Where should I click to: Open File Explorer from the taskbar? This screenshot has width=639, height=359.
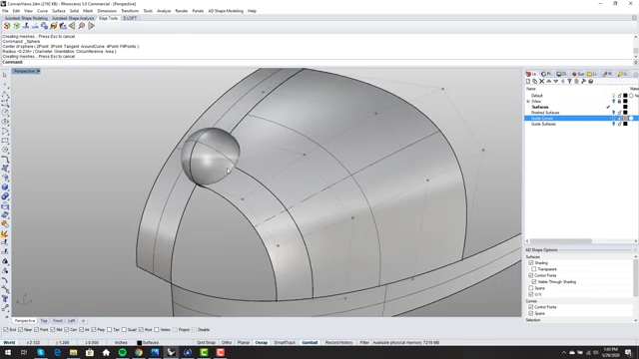73,352
